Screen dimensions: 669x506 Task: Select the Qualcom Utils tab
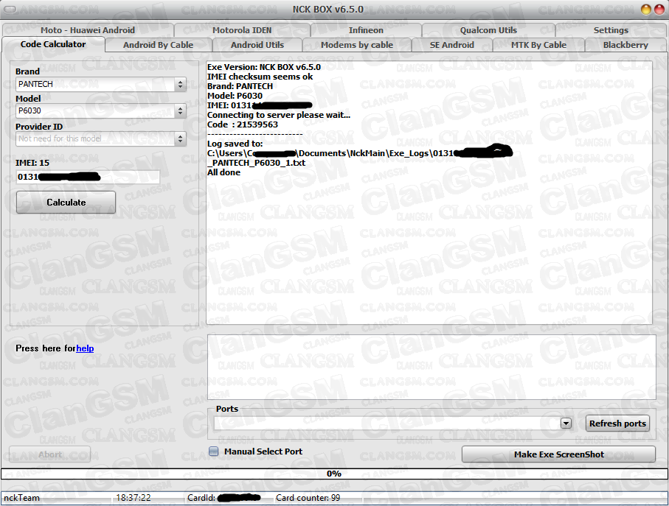click(488, 30)
